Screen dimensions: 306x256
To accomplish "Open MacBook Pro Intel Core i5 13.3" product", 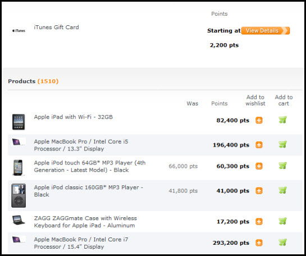I will tap(81, 145).
